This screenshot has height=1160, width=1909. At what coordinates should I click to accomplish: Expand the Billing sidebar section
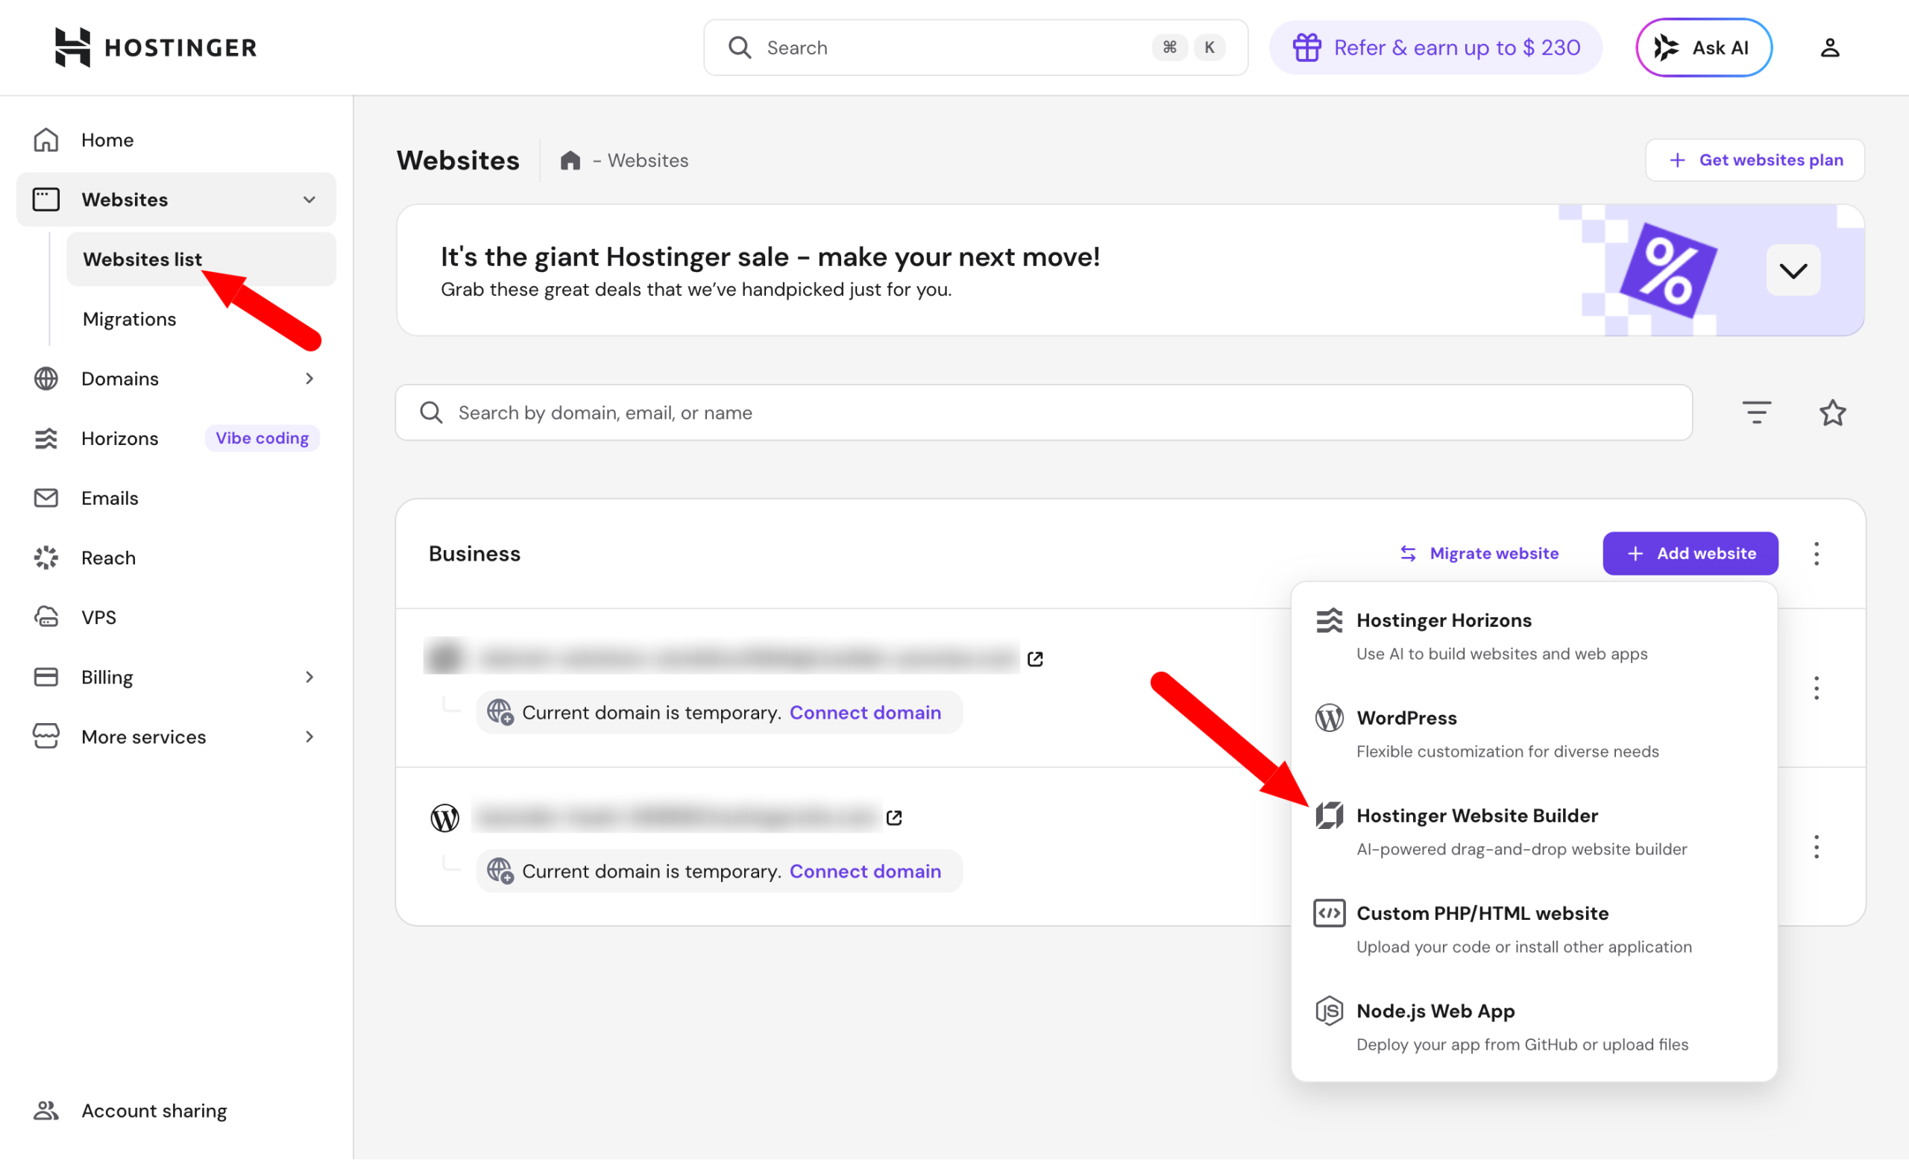(309, 678)
